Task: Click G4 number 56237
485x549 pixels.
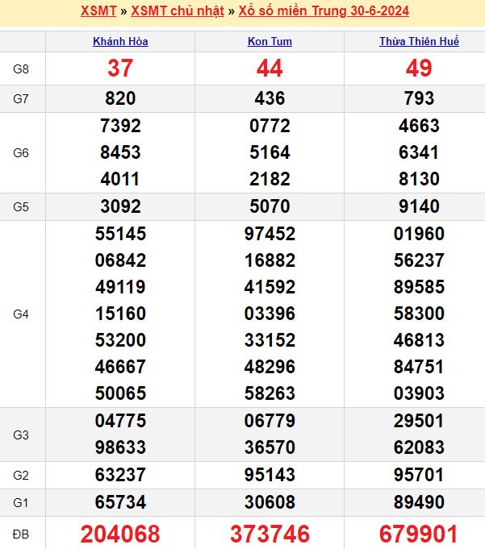Action: (x=419, y=260)
